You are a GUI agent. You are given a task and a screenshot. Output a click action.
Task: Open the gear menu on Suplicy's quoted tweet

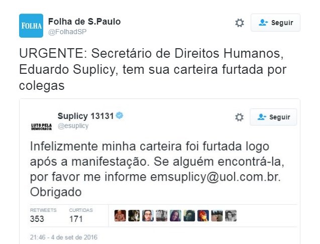239,117
